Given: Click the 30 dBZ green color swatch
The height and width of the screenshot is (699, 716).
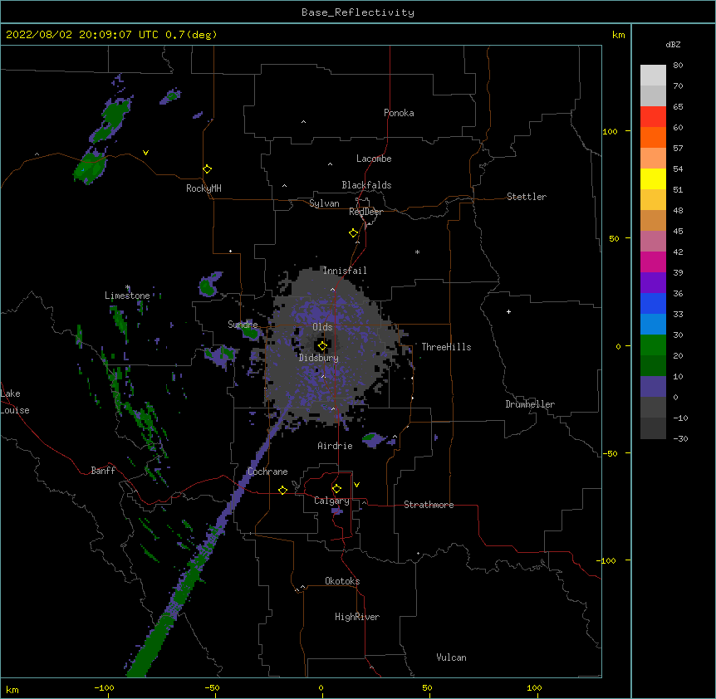Looking at the screenshot, I should point(653,345).
